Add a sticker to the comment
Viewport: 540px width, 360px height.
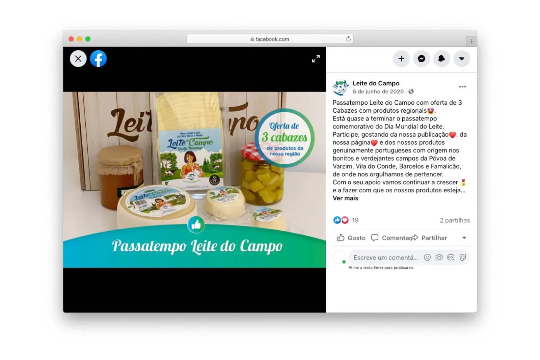463,257
